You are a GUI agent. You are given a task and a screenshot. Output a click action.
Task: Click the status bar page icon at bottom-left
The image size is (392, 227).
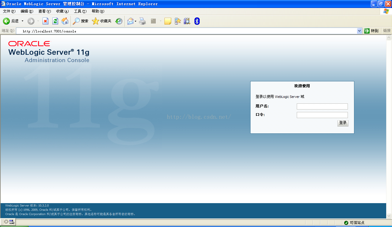click(12, 222)
